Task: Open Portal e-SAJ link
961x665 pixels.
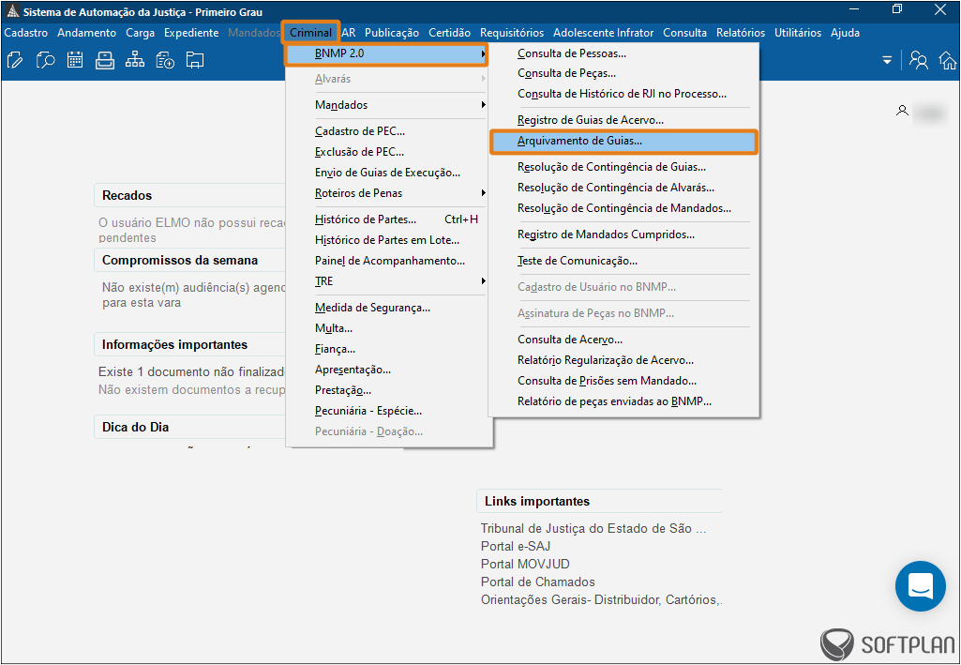Action: click(x=516, y=546)
